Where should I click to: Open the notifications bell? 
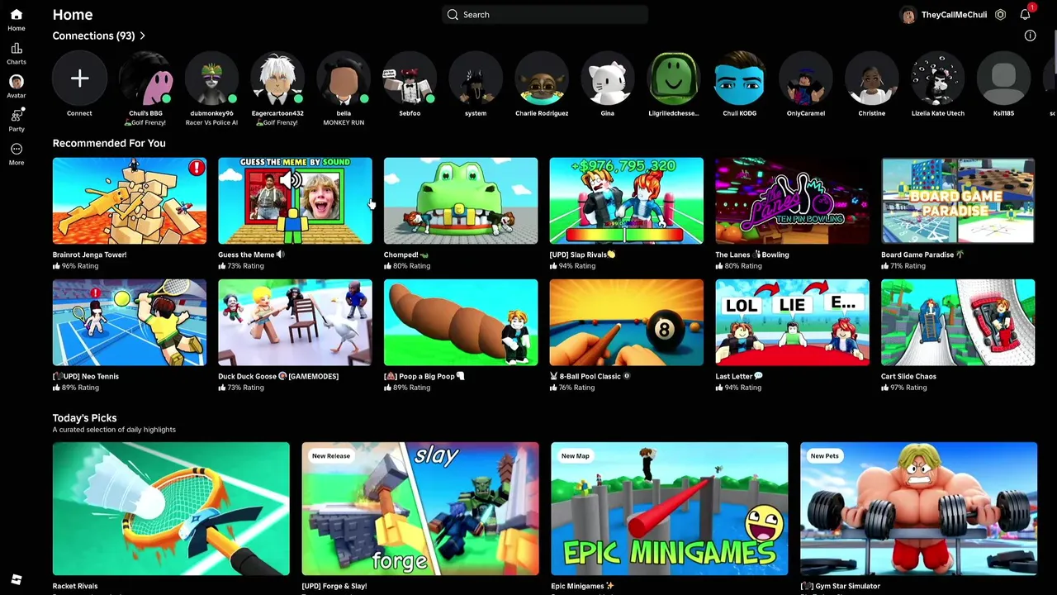pyautogui.click(x=1025, y=15)
